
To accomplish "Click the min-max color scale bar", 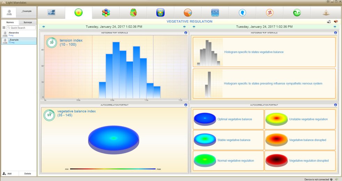I will point(112,169).
